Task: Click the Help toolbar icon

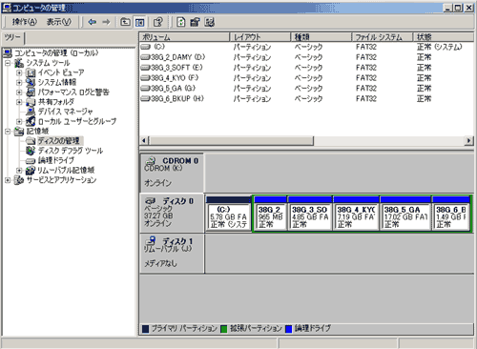Action: pos(157,22)
